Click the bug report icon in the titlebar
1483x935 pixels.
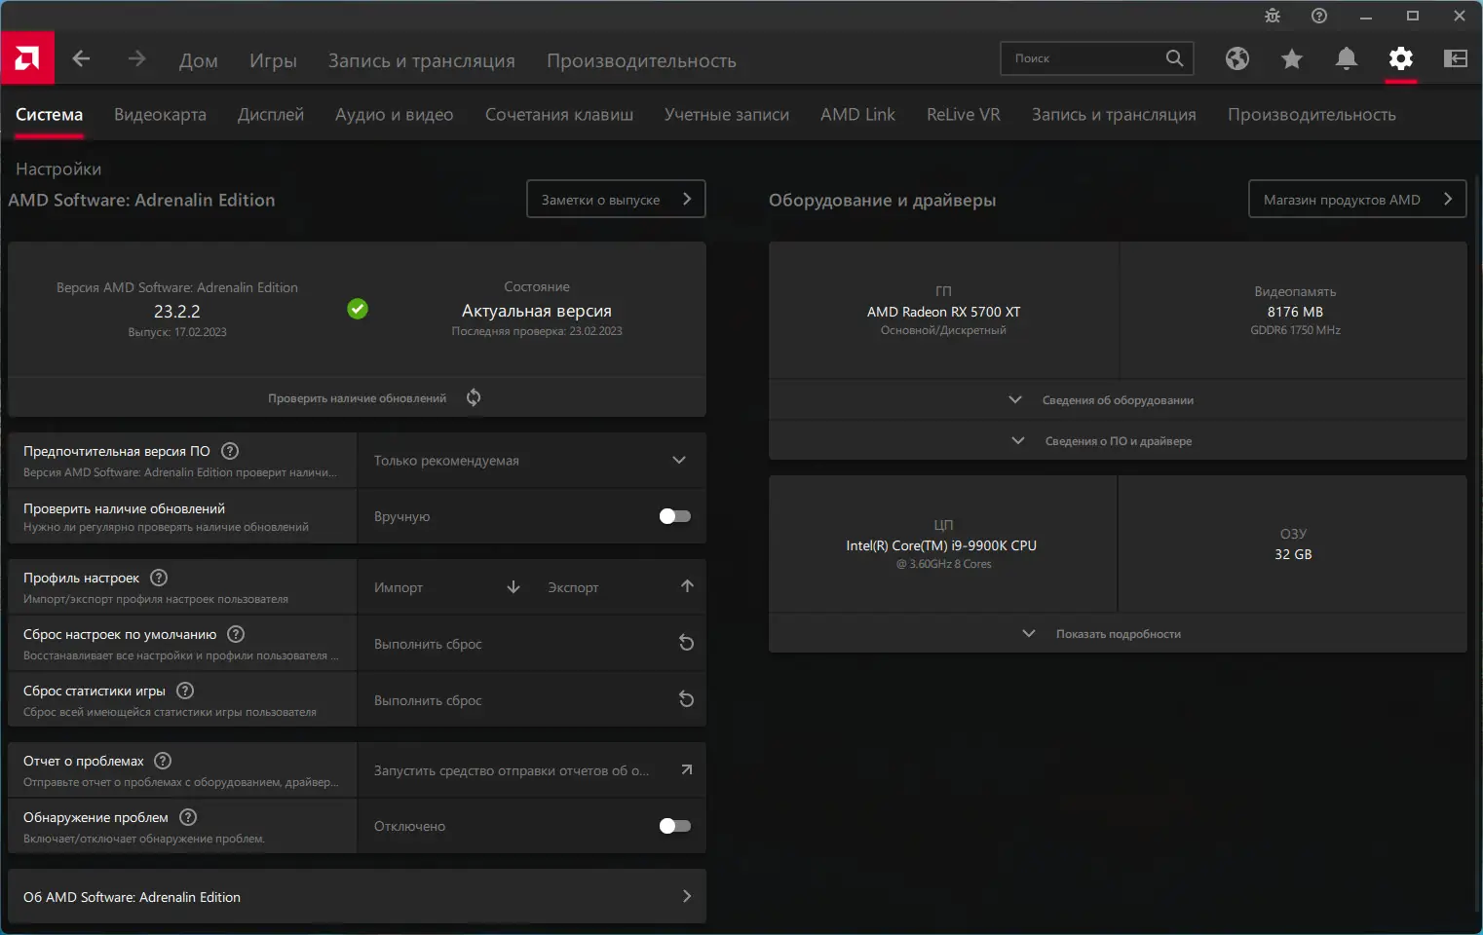point(1272,16)
